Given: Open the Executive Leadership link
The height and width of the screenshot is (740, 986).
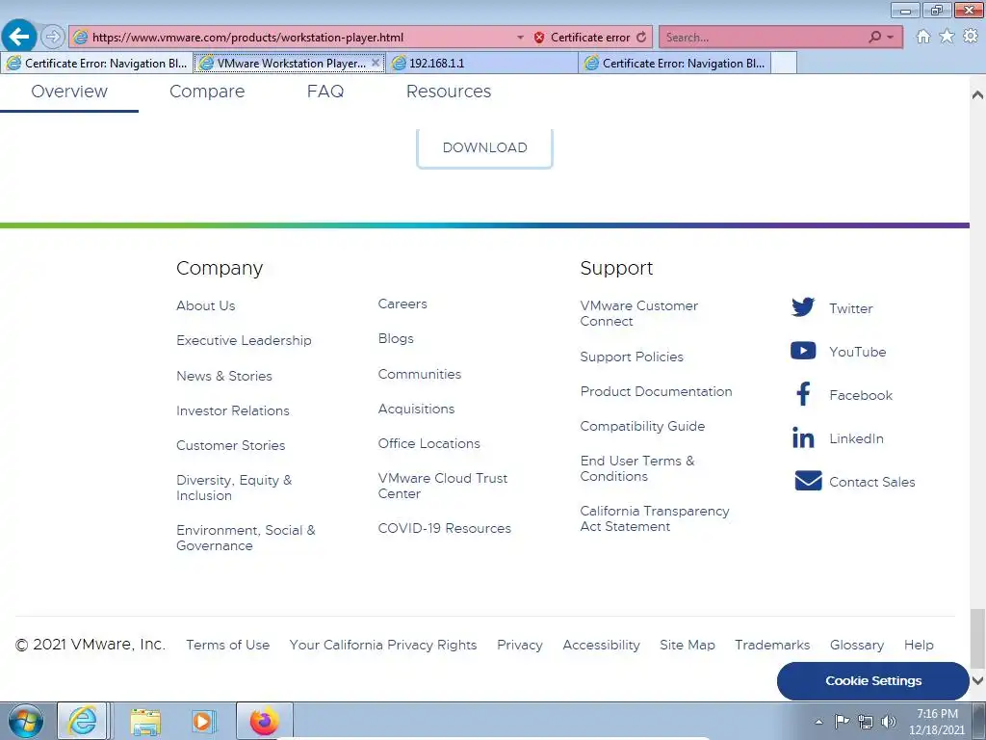Looking at the screenshot, I should [x=244, y=340].
